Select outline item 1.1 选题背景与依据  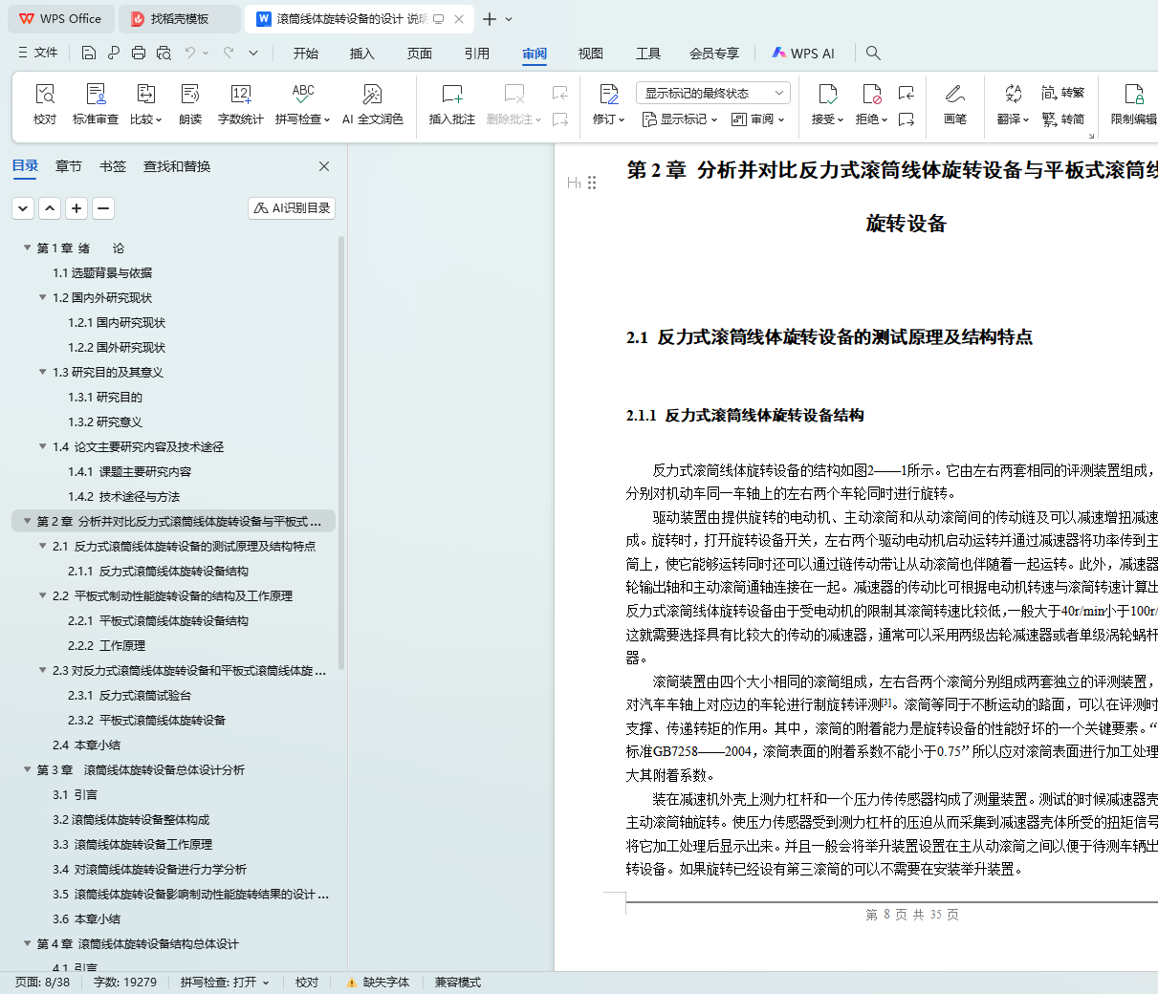102,272
